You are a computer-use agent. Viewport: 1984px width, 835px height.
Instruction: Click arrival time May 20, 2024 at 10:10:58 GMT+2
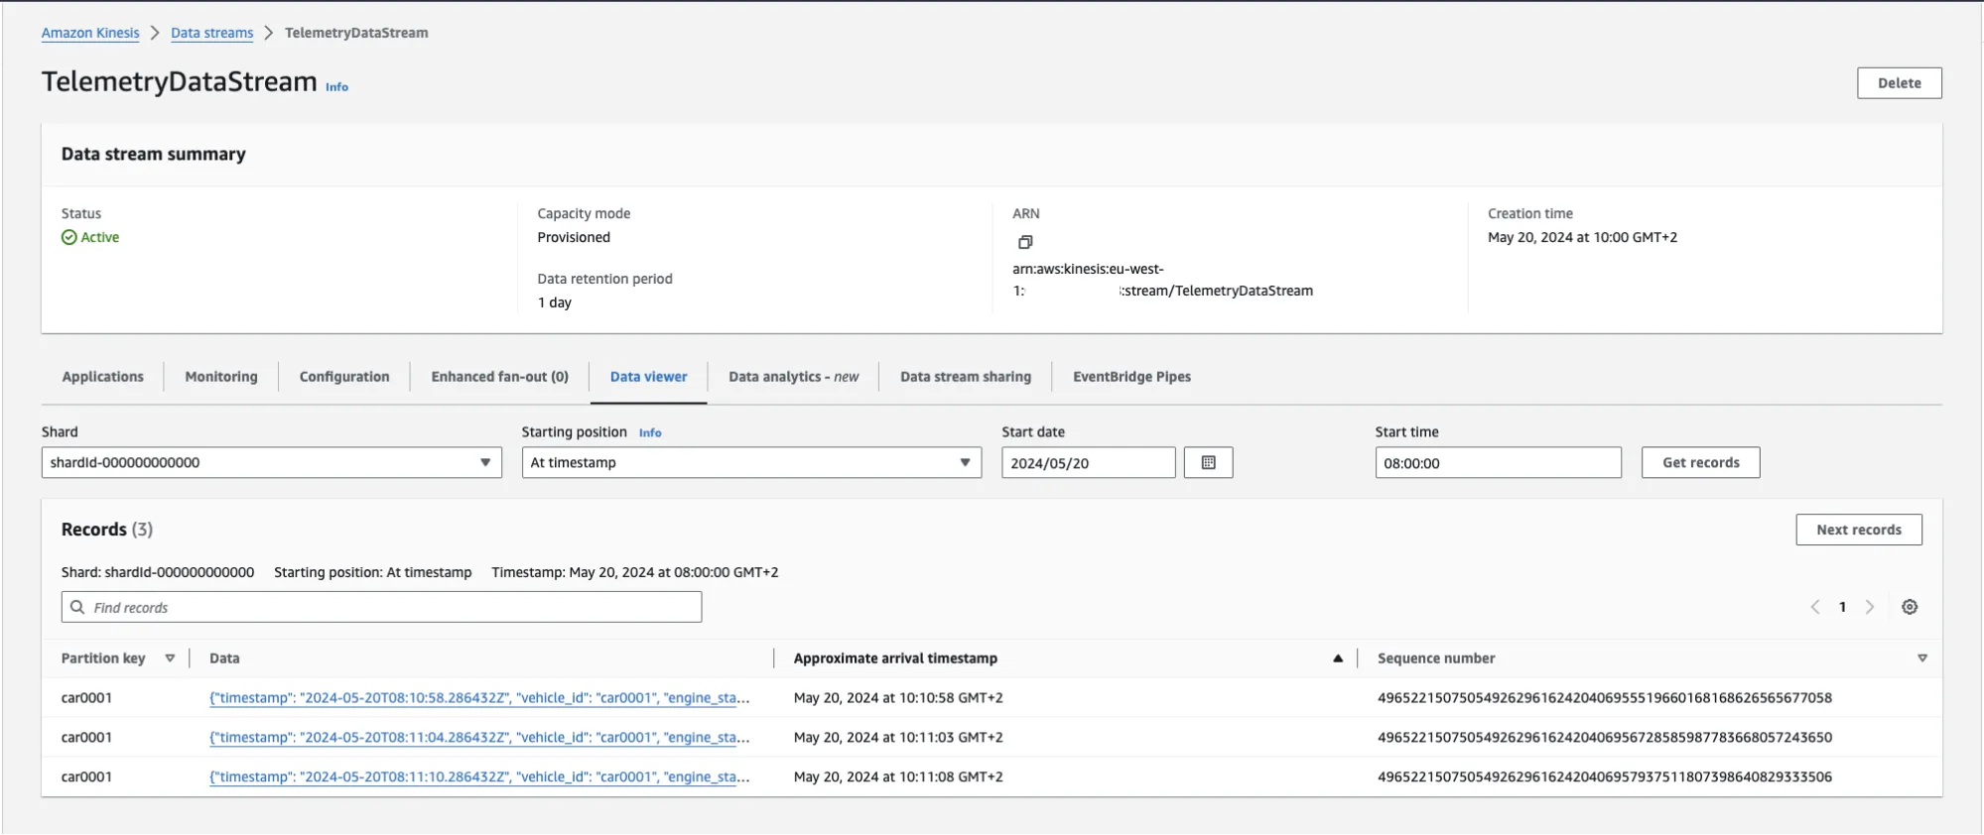click(898, 698)
